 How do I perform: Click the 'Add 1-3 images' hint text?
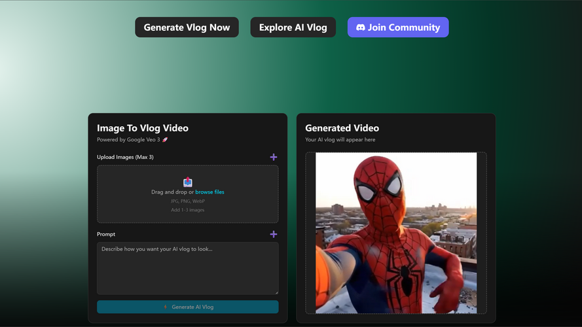tap(188, 210)
